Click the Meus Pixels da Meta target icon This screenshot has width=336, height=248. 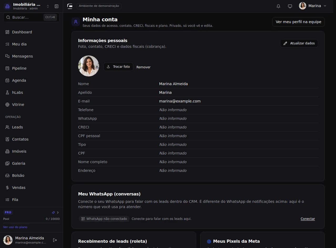[209, 241]
